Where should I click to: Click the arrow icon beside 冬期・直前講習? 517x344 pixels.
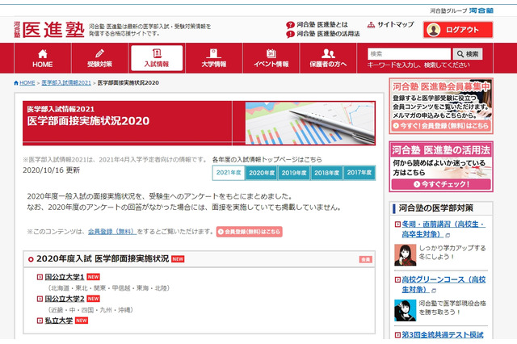pyautogui.click(x=397, y=224)
